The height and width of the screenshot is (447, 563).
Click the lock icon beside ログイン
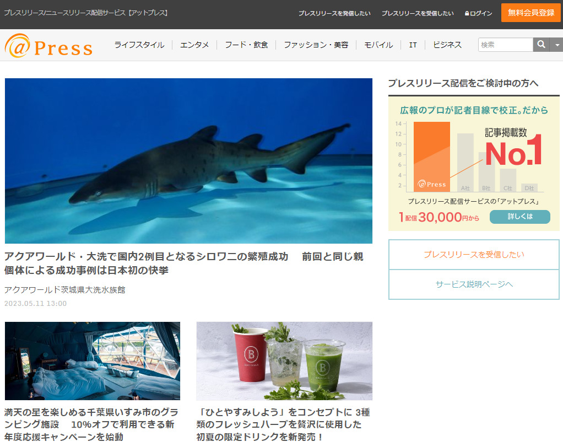tap(467, 13)
